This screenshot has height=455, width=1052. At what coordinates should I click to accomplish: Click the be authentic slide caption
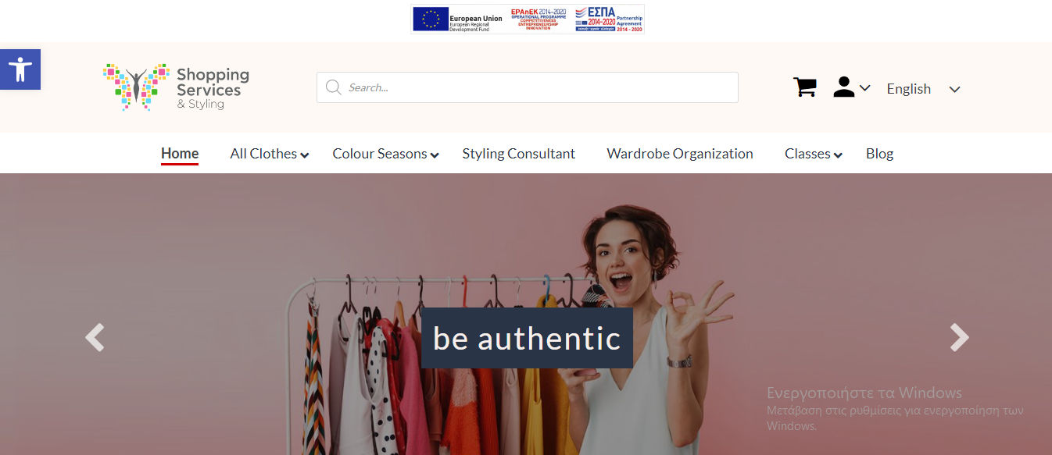[527, 338]
